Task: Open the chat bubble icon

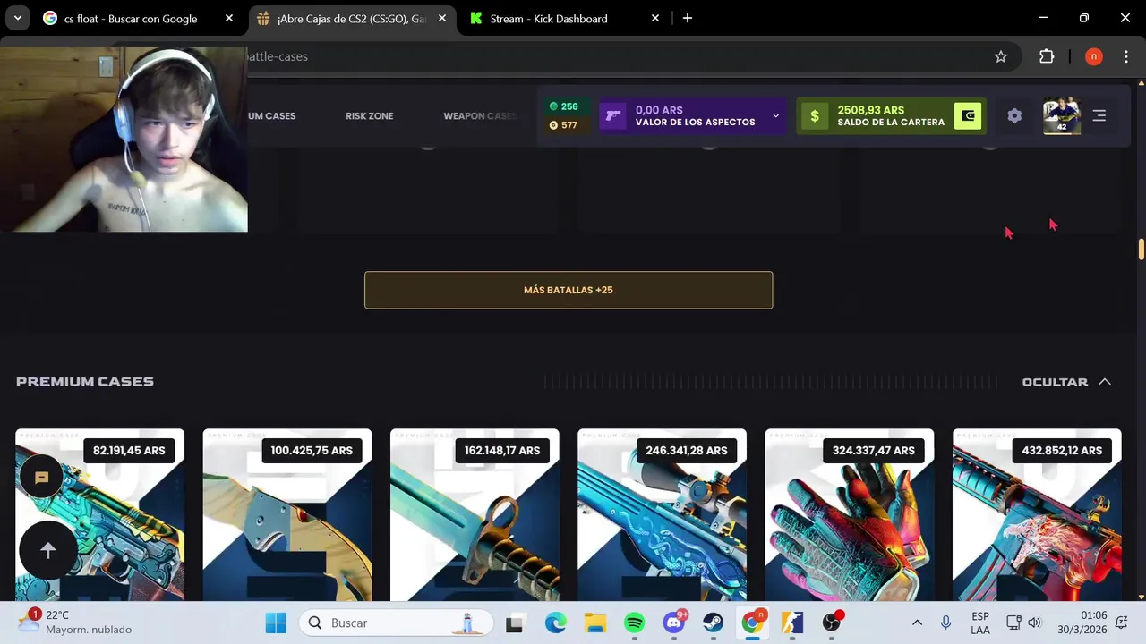Action: tap(41, 478)
